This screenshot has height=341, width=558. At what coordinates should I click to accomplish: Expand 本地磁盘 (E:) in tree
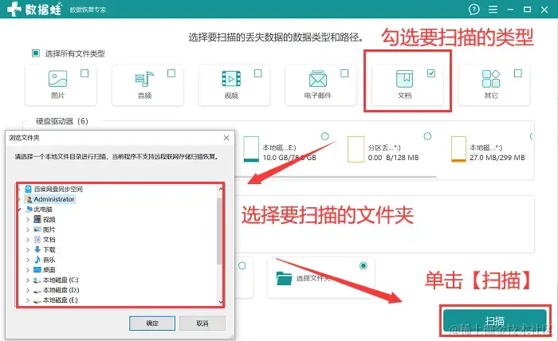tap(28, 300)
